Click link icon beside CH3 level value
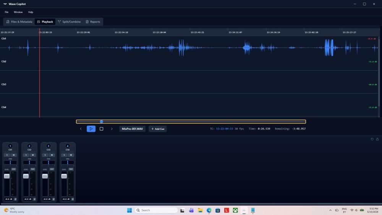 click(53, 199)
